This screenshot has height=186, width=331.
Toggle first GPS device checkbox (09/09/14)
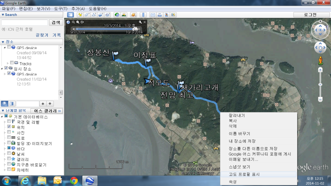9,47
